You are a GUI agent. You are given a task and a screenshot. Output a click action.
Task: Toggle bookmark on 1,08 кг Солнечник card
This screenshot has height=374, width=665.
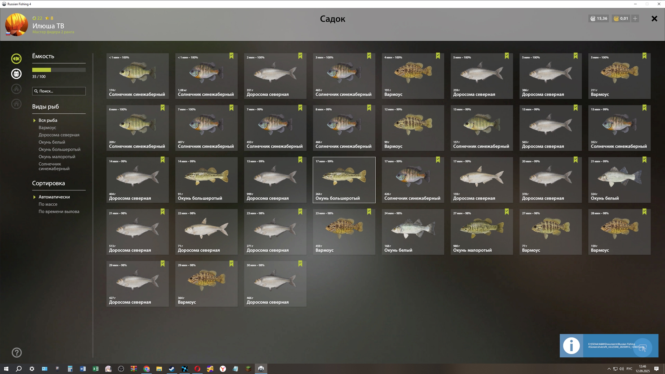(x=231, y=56)
